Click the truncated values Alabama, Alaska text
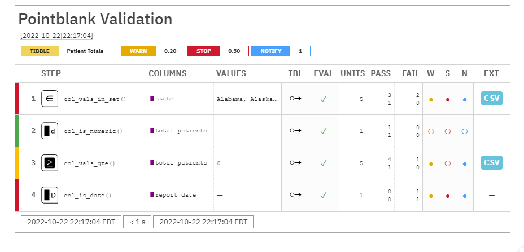This screenshot has height=252, width=524. click(247, 99)
